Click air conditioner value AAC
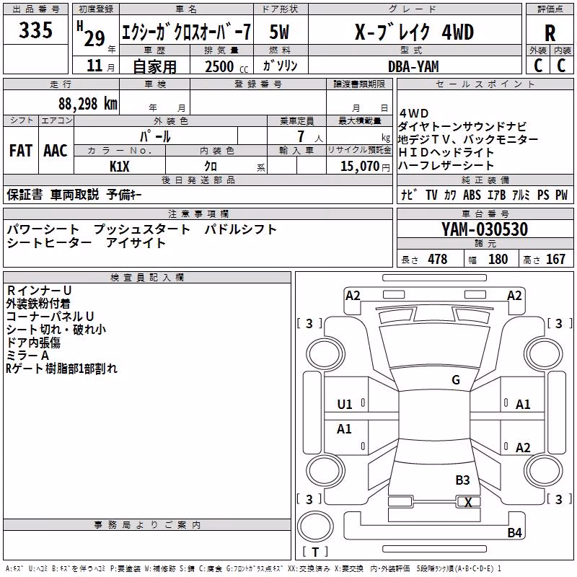 coord(56,151)
